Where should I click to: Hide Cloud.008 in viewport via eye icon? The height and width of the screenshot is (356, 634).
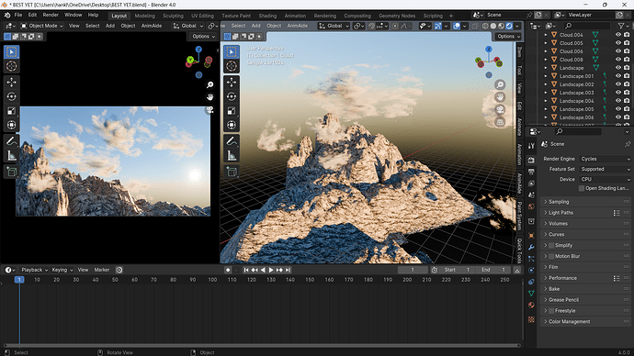click(x=617, y=60)
